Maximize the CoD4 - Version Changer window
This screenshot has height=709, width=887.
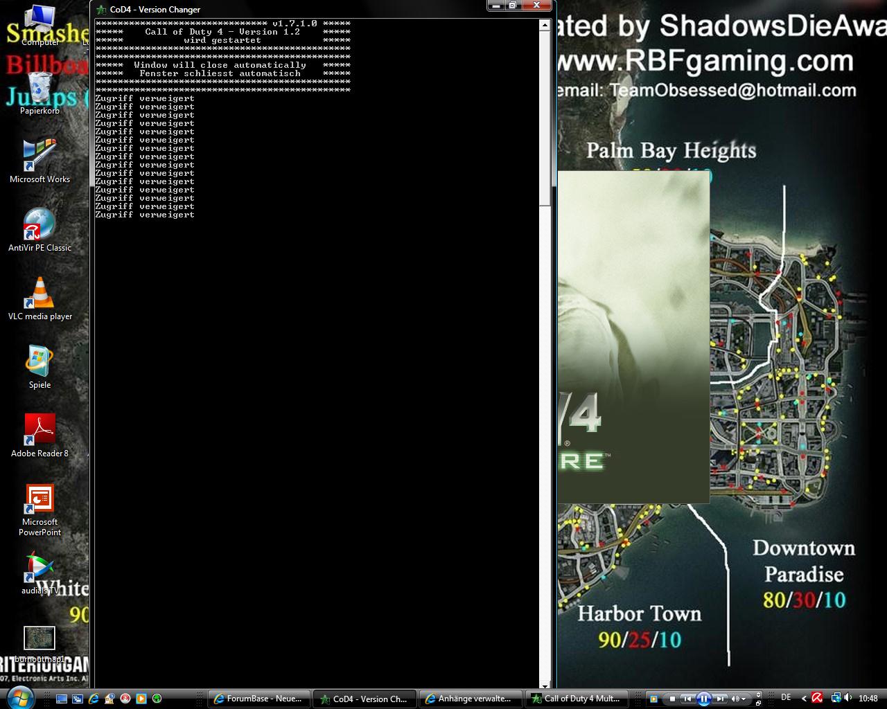[x=513, y=5]
